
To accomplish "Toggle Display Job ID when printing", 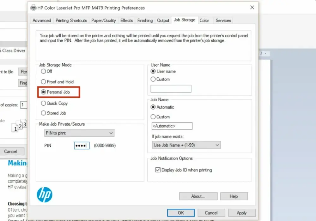I will (158, 170).
